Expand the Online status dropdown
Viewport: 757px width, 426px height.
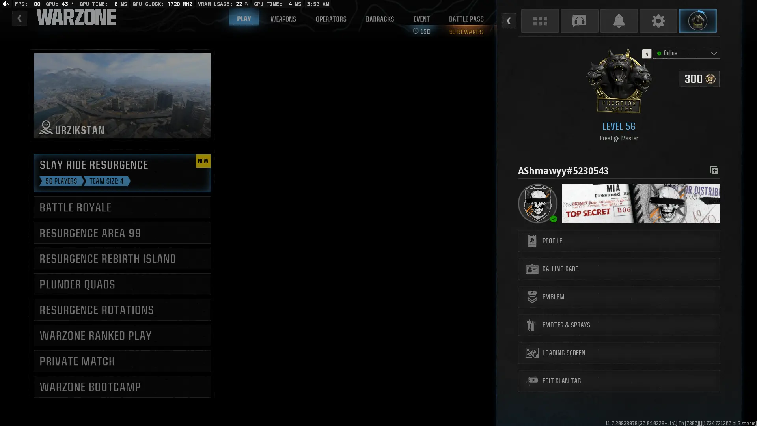(x=686, y=54)
